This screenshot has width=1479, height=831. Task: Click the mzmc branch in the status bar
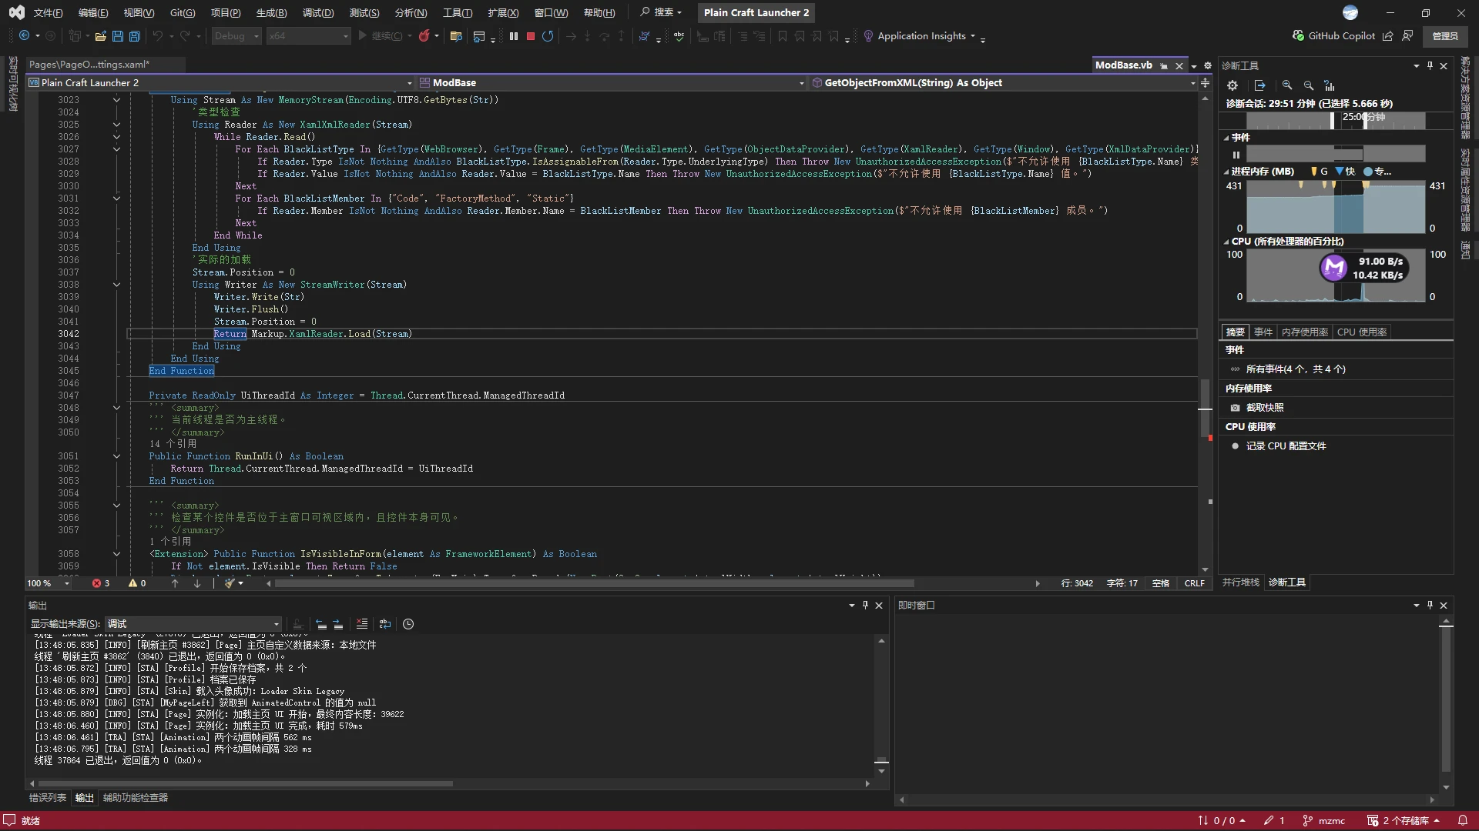point(1324,821)
